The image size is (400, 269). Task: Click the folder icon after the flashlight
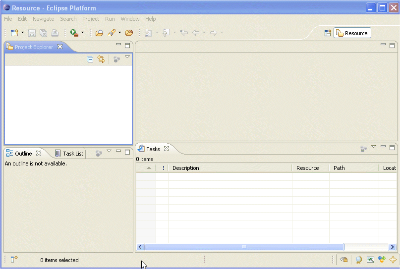point(129,33)
